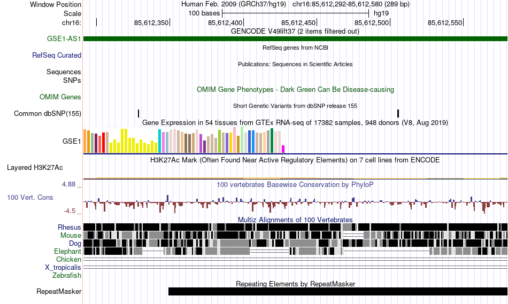The width and height of the screenshot is (508, 304).
Task: Click the Sequences track label
Action: pos(64,72)
